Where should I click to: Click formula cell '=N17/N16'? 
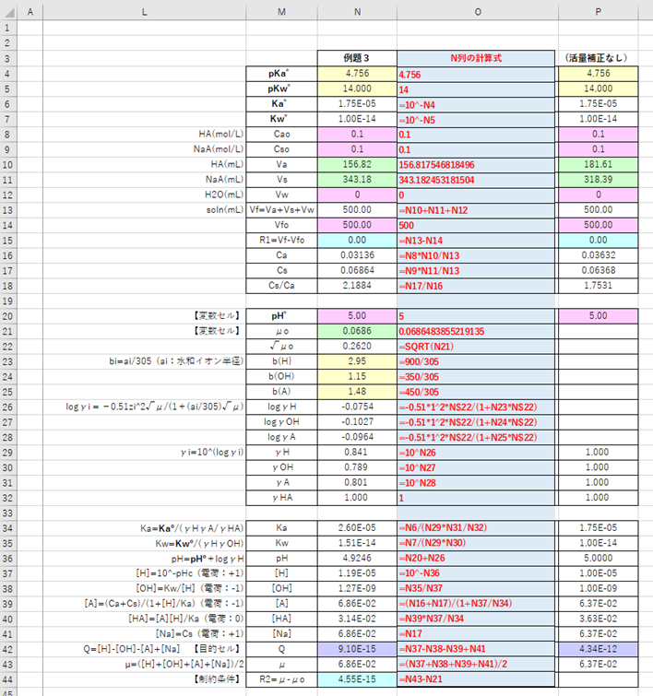point(476,286)
